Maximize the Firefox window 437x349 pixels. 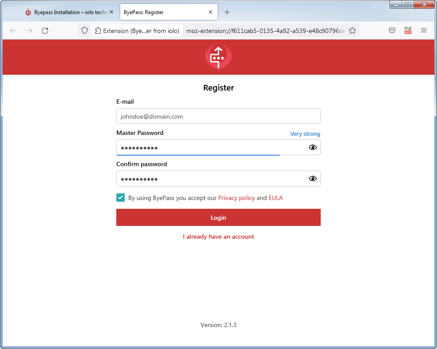tap(408, 4)
